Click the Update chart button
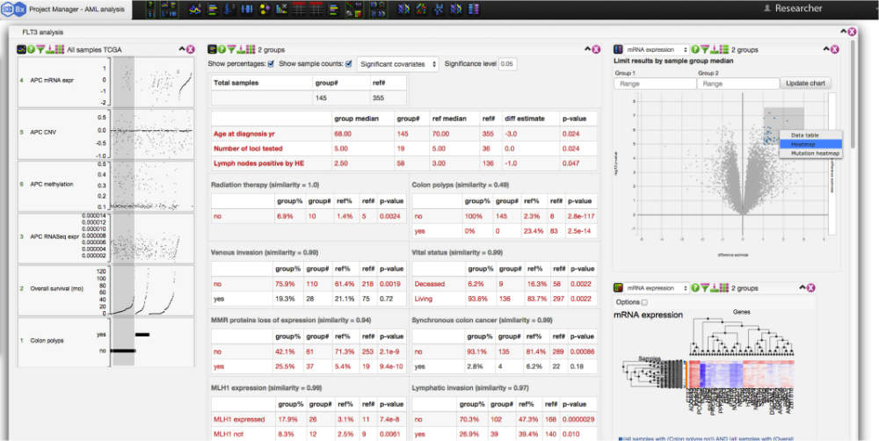 (x=804, y=83)
